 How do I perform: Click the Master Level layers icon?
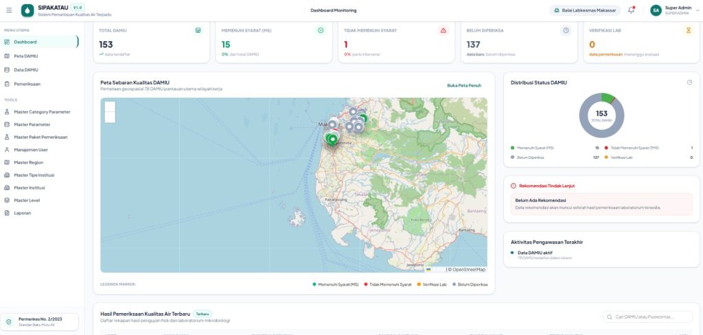pos(7,200)
